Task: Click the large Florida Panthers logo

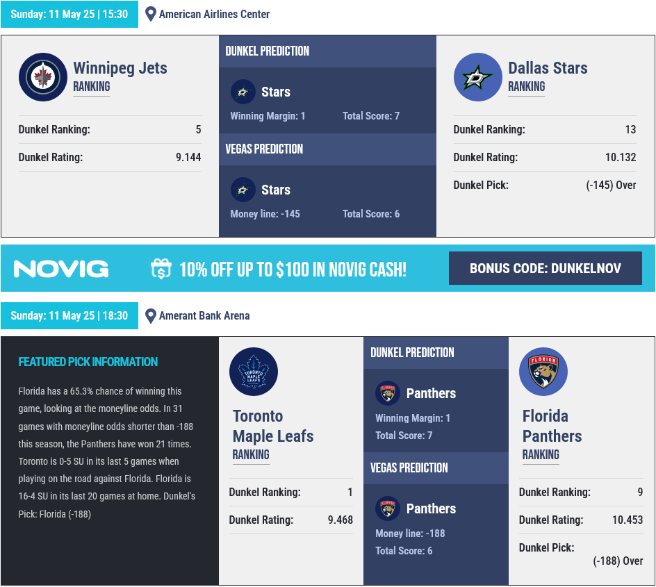Action: 543,372
